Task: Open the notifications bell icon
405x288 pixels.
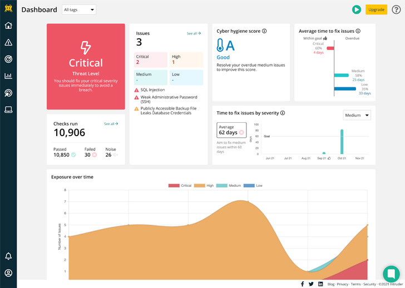Action: point(8,256)
